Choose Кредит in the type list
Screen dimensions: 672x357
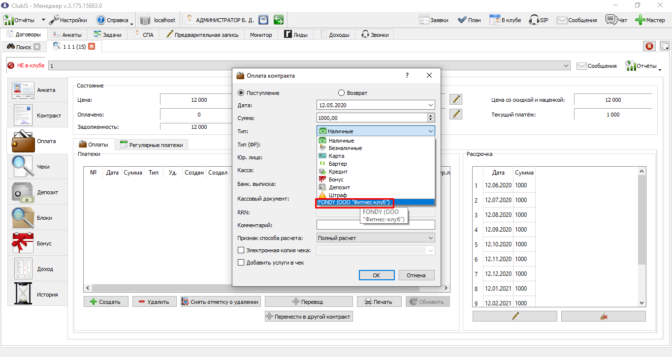376,172
